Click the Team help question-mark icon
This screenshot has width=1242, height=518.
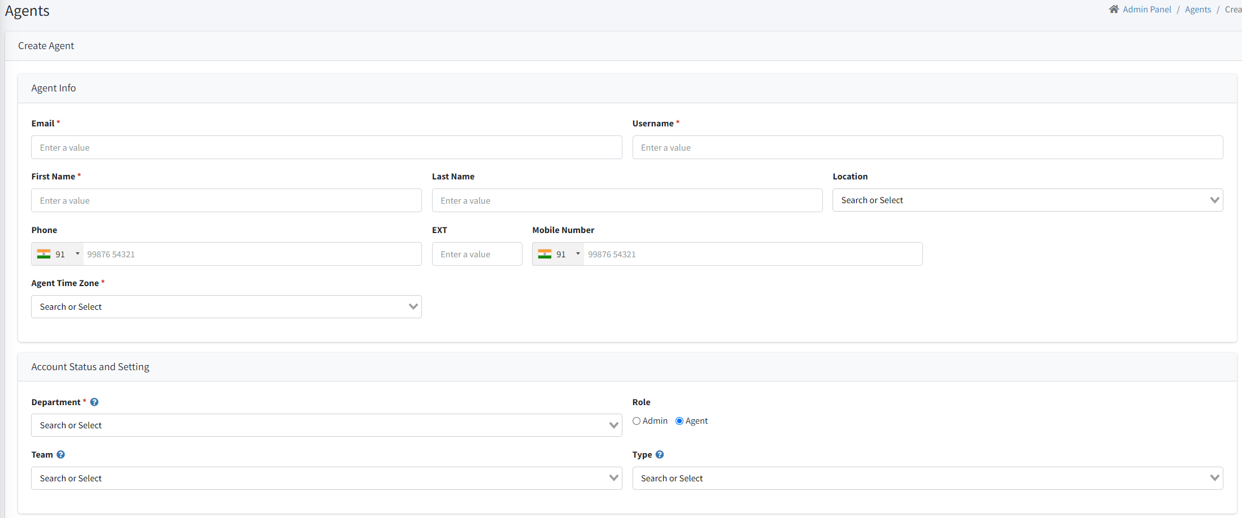click(61, 455)
